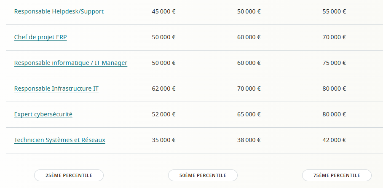Click the 60 000 € Chef de projet ERP median
Image resolution: width=383 pixels, height=188 pixels.
[249, 37]
